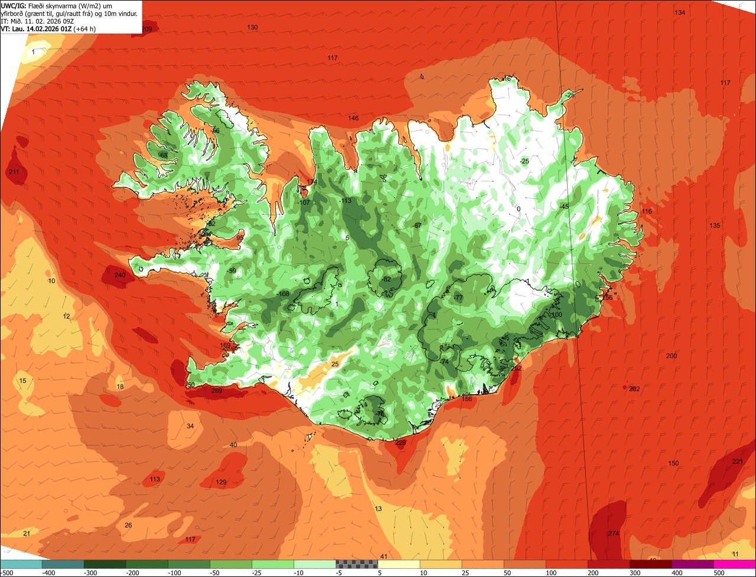
Task: Click the teal legend swatch between -500 and -400
Action: (x=21, y=564)
